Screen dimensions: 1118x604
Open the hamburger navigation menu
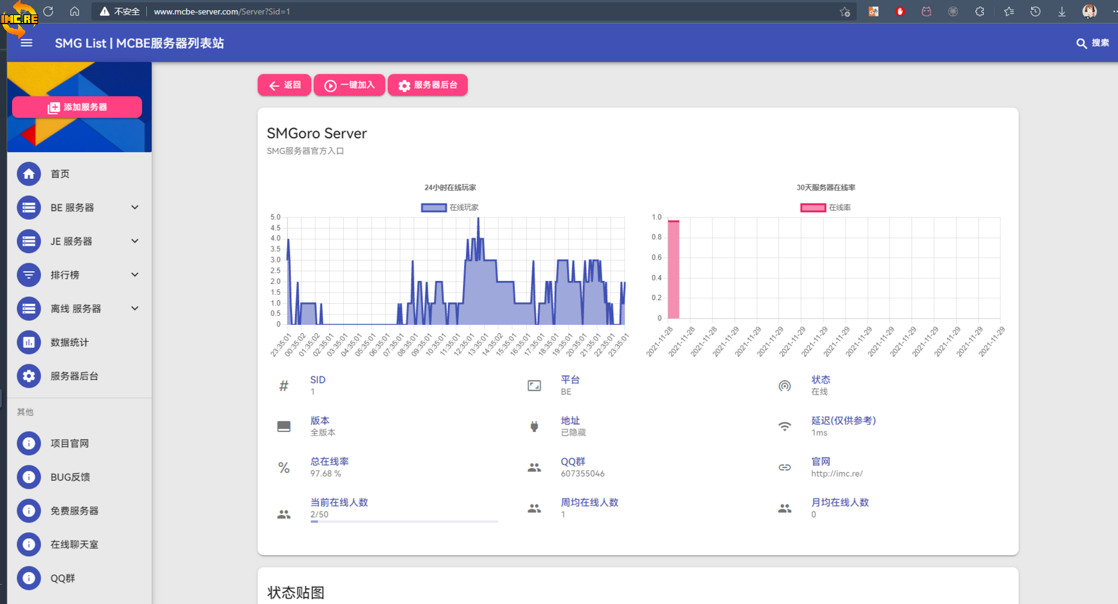[26, 43]
